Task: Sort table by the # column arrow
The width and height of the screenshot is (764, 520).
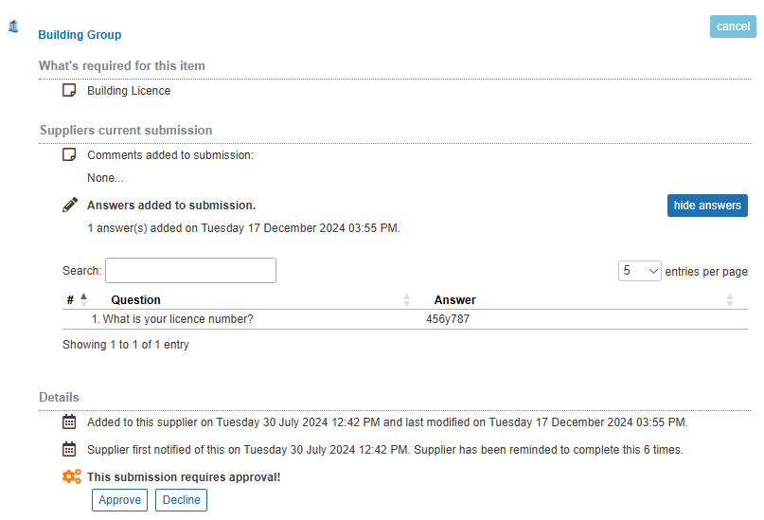Action: pyautogui.click(x=84, y=299)
